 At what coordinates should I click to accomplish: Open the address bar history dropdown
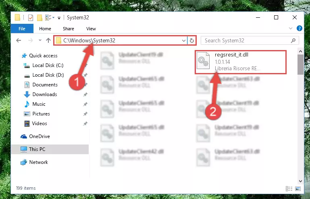click(184, 41)
